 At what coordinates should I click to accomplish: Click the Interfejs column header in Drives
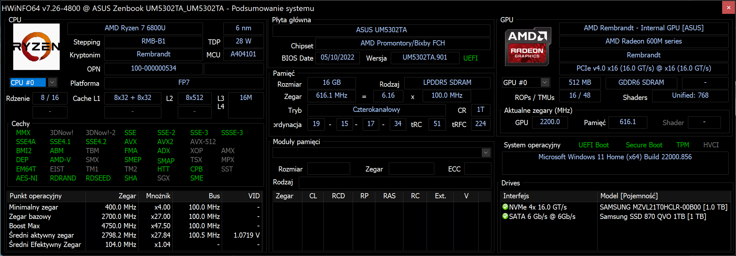[x=549, y=196]
